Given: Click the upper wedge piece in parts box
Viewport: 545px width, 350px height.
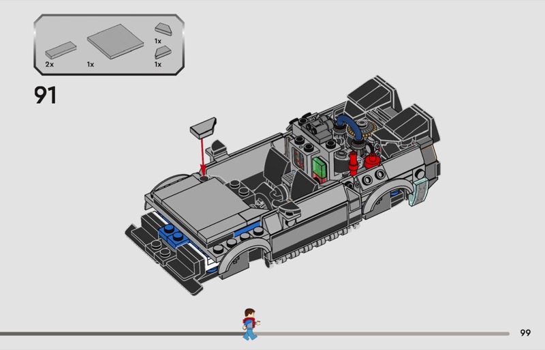Looking at the screenshot, I should (163, 29).
